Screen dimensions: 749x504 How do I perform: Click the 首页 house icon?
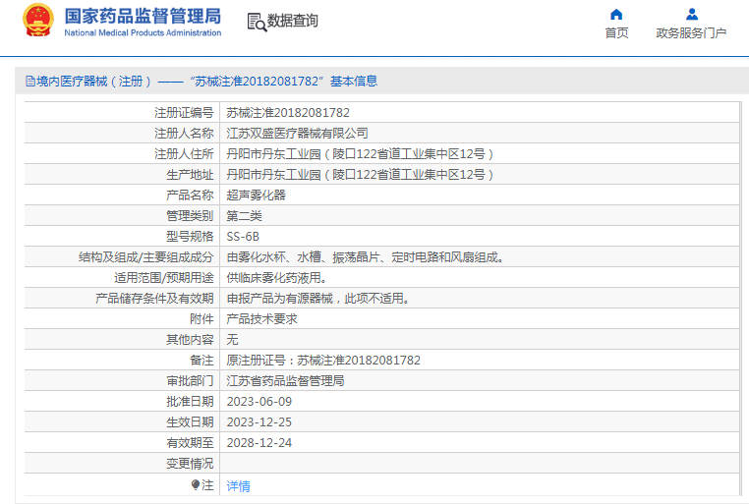[x=616, y=14]
